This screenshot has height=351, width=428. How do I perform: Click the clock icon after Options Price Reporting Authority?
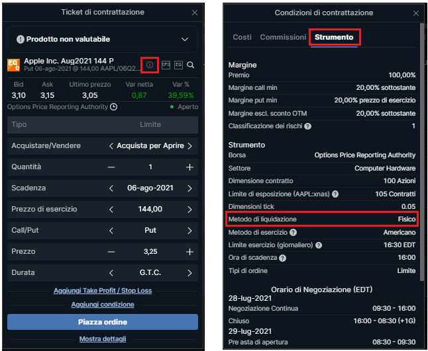click(x=113, y=106)
